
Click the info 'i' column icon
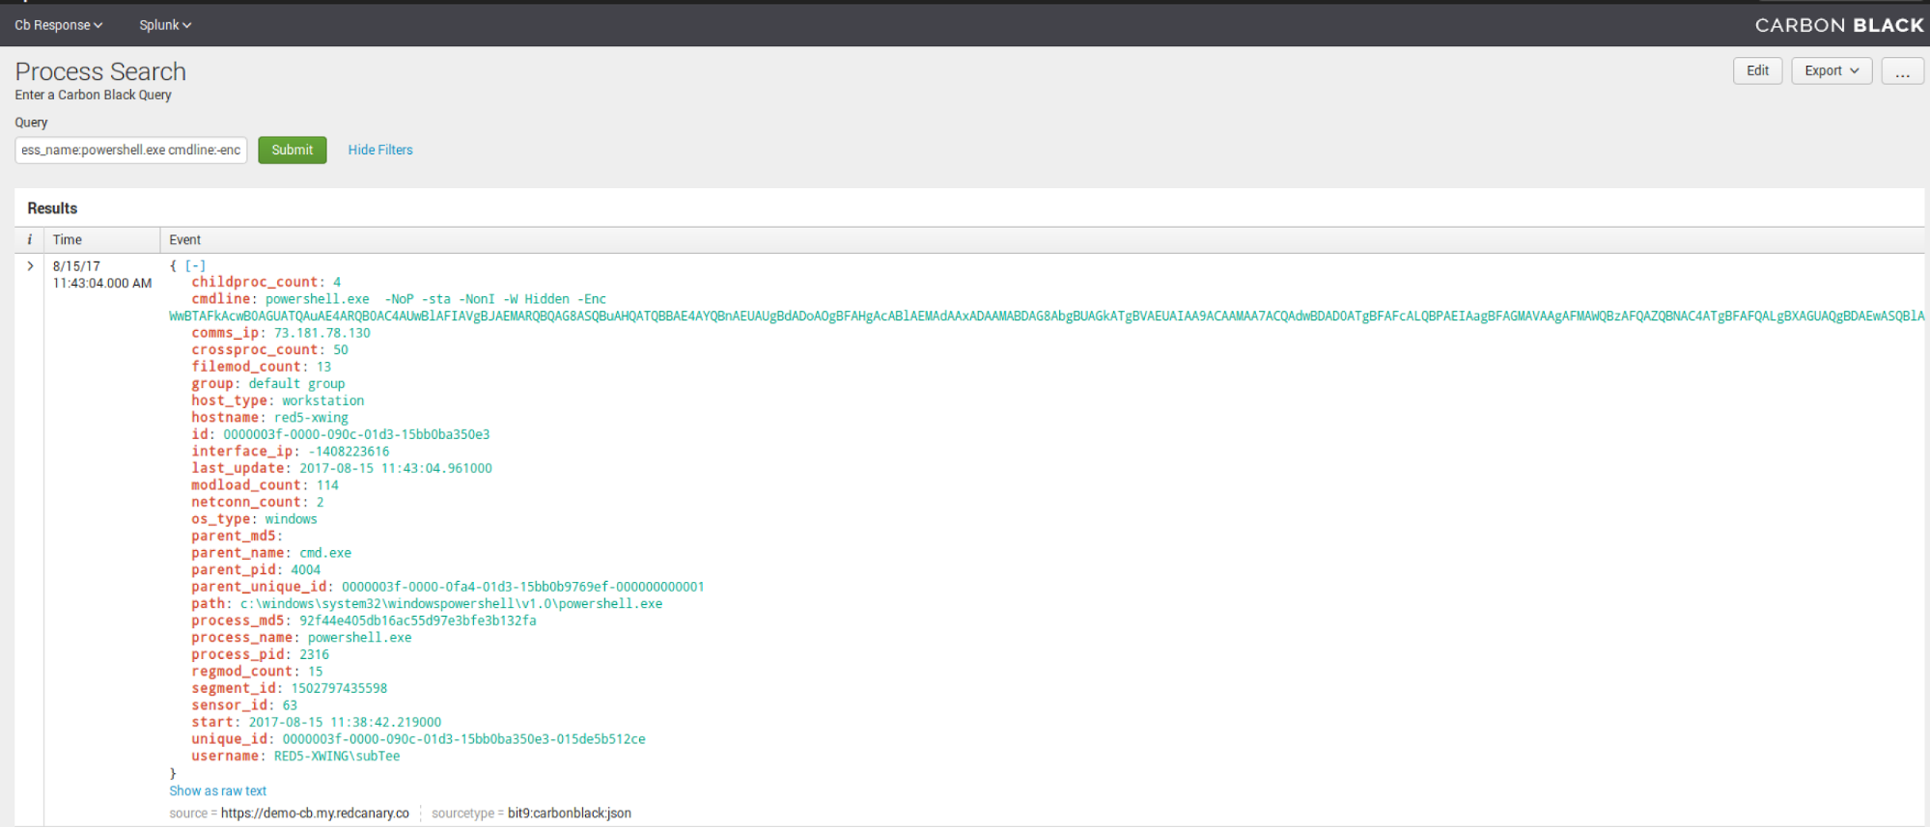(x=29, y=239)
